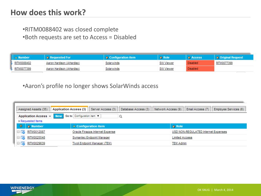This screenshot has height=196, width=261.
Task: Click the column icon beside Original Request
Action: click(217, 58)
